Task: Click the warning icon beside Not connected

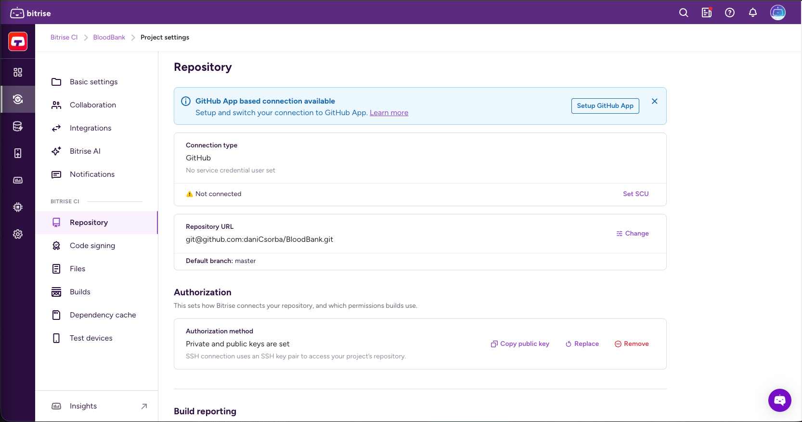Action: [189, 194]
